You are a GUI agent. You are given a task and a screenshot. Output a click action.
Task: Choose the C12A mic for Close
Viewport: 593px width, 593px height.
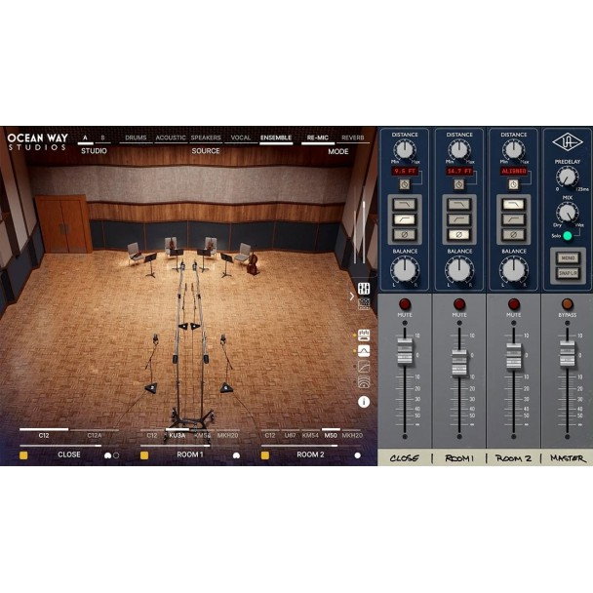pyautogui.click(x=95, y=435)
